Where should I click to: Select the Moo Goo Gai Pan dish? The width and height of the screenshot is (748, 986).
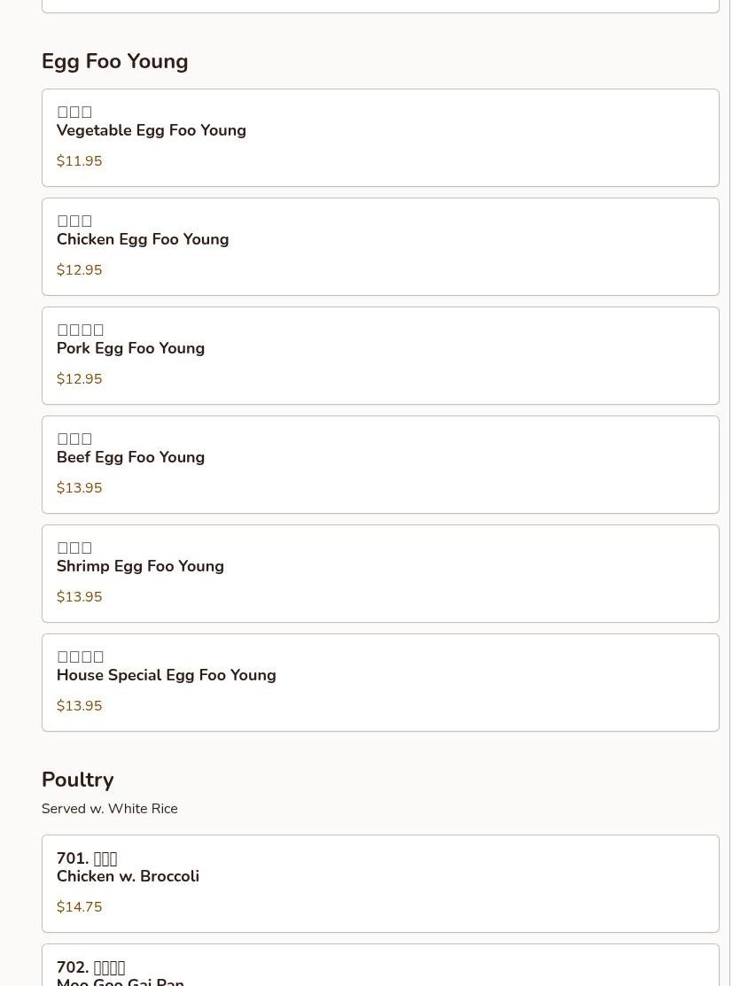(121, 981)
